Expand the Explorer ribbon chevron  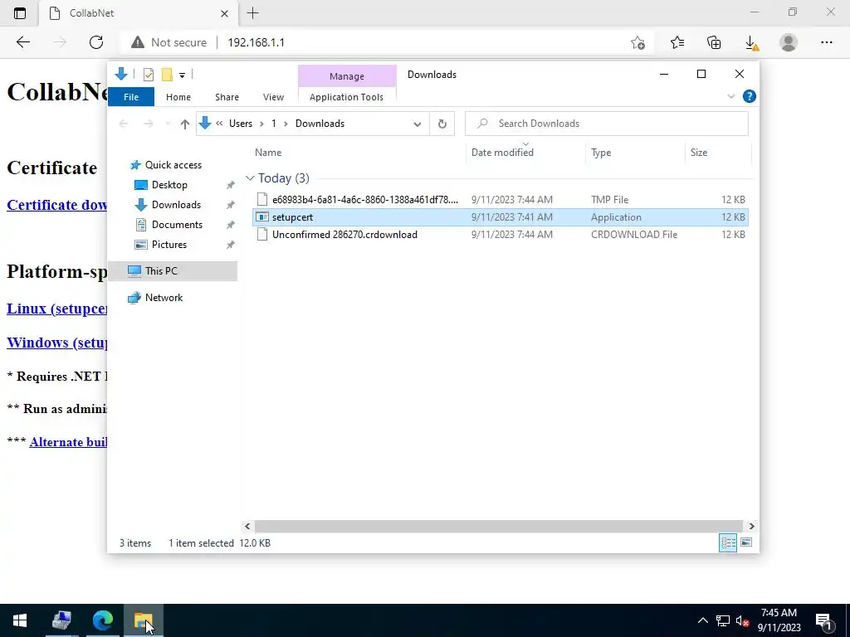(730, 96)
